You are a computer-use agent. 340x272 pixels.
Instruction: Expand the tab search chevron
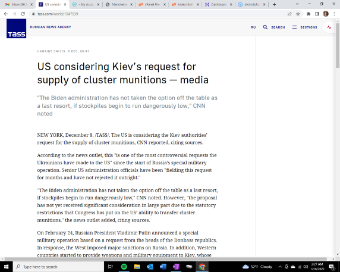[x=297, y=4]
